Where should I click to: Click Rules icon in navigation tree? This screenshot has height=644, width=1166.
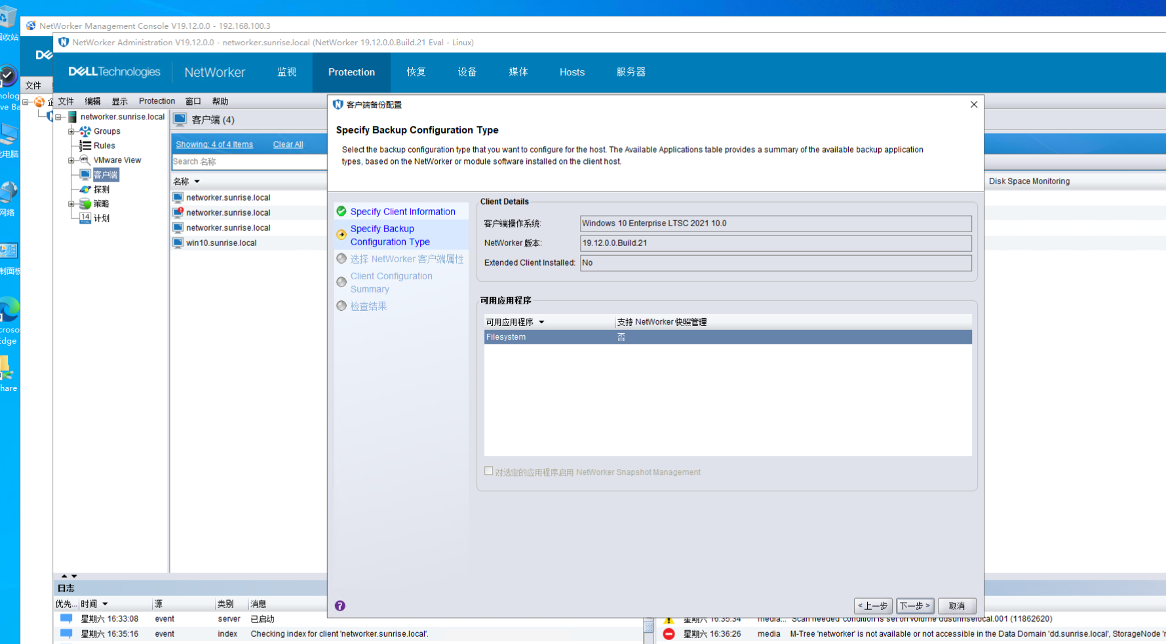point(85,146)
